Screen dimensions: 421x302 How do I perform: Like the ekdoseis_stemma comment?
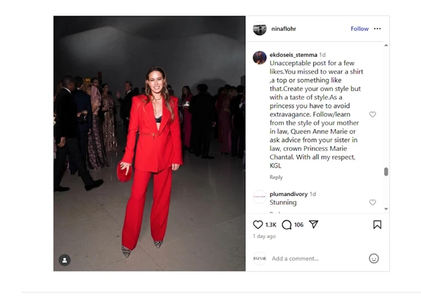[x=372, y=115]
